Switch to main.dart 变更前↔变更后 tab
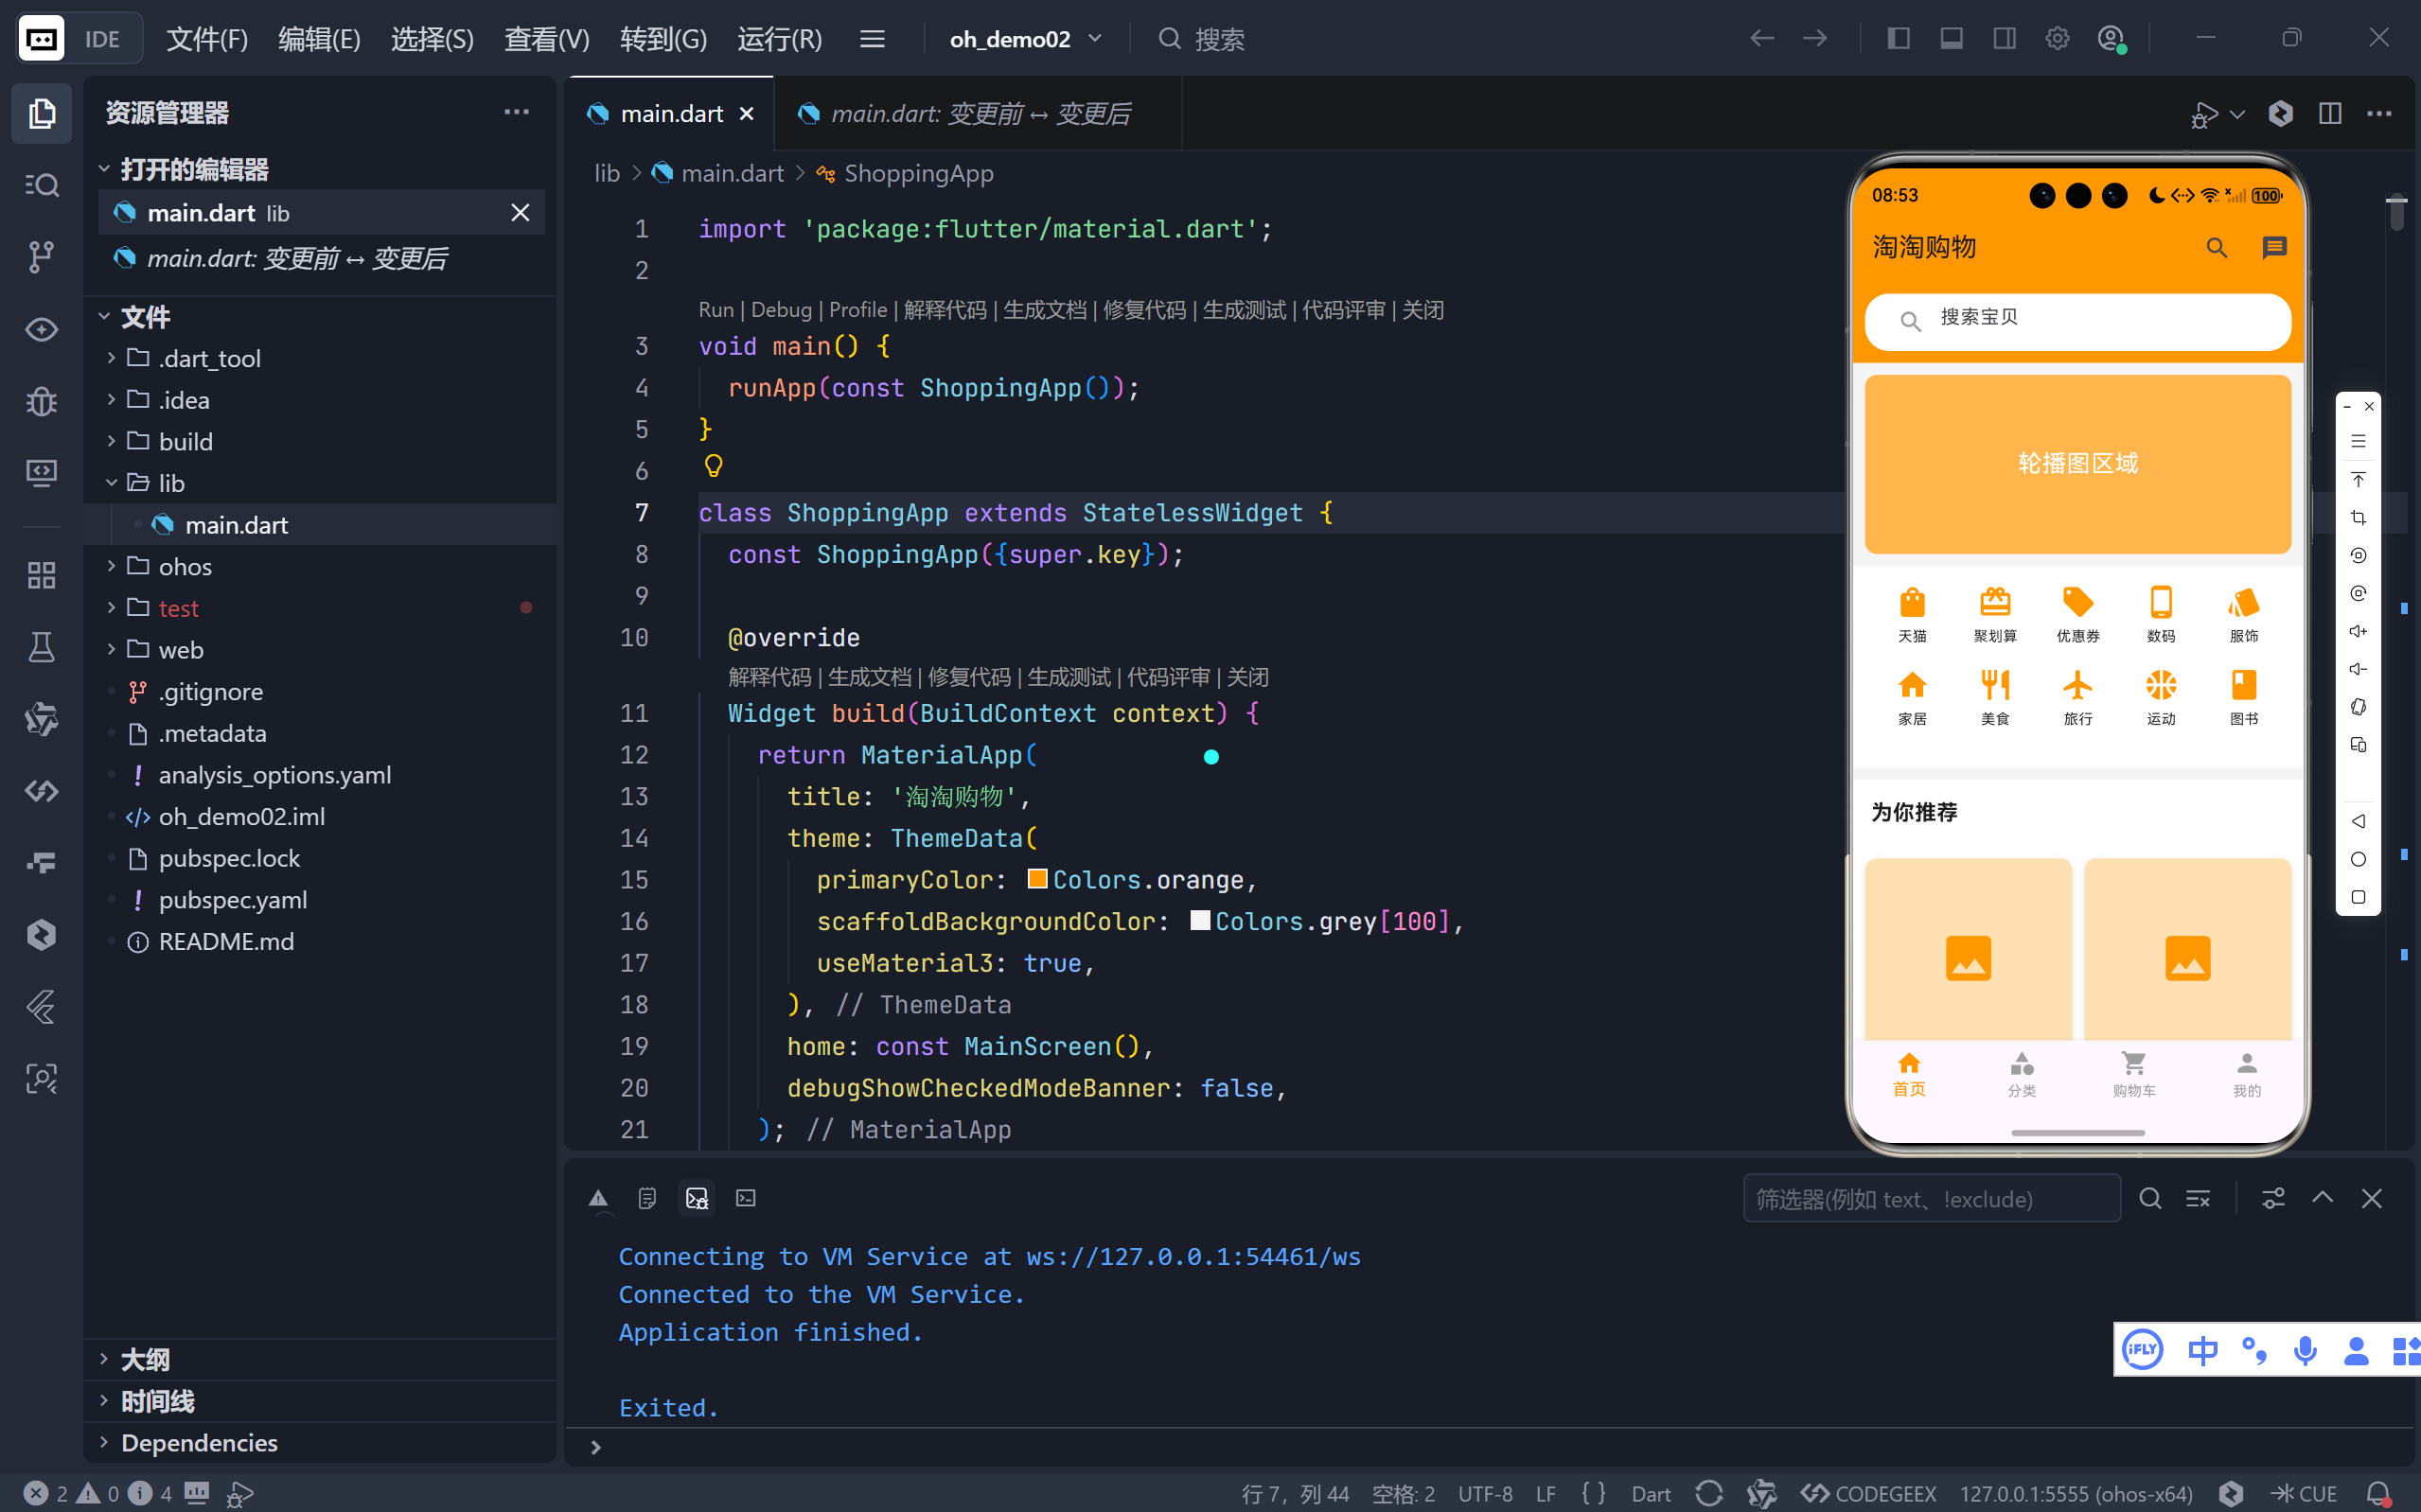The width and height of the screenshot is (2421, 1512). [x=978, y=114]
